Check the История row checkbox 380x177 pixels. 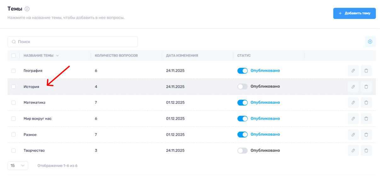[x=14, y=86]
